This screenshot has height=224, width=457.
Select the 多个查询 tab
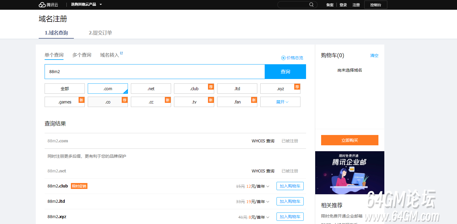point(82,55)
